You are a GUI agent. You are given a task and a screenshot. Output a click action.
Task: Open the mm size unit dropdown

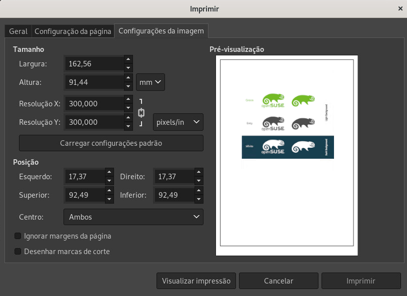click(x=150, y=82)
